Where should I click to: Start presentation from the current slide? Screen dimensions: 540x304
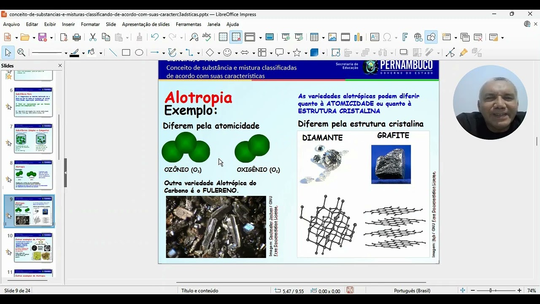299,37
